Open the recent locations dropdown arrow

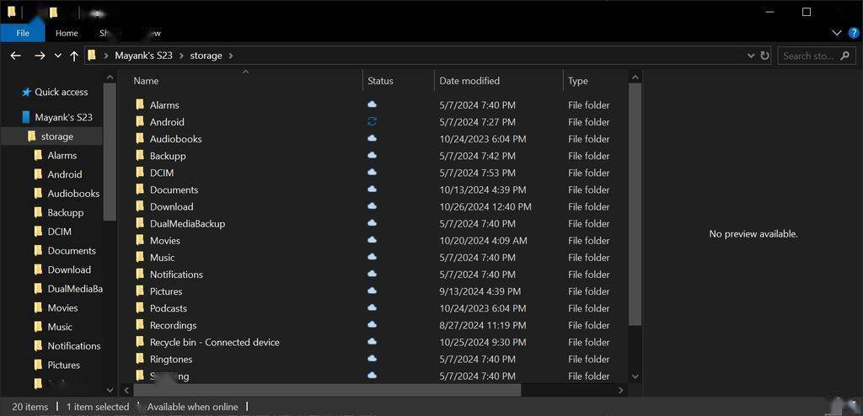pos(57,56)
